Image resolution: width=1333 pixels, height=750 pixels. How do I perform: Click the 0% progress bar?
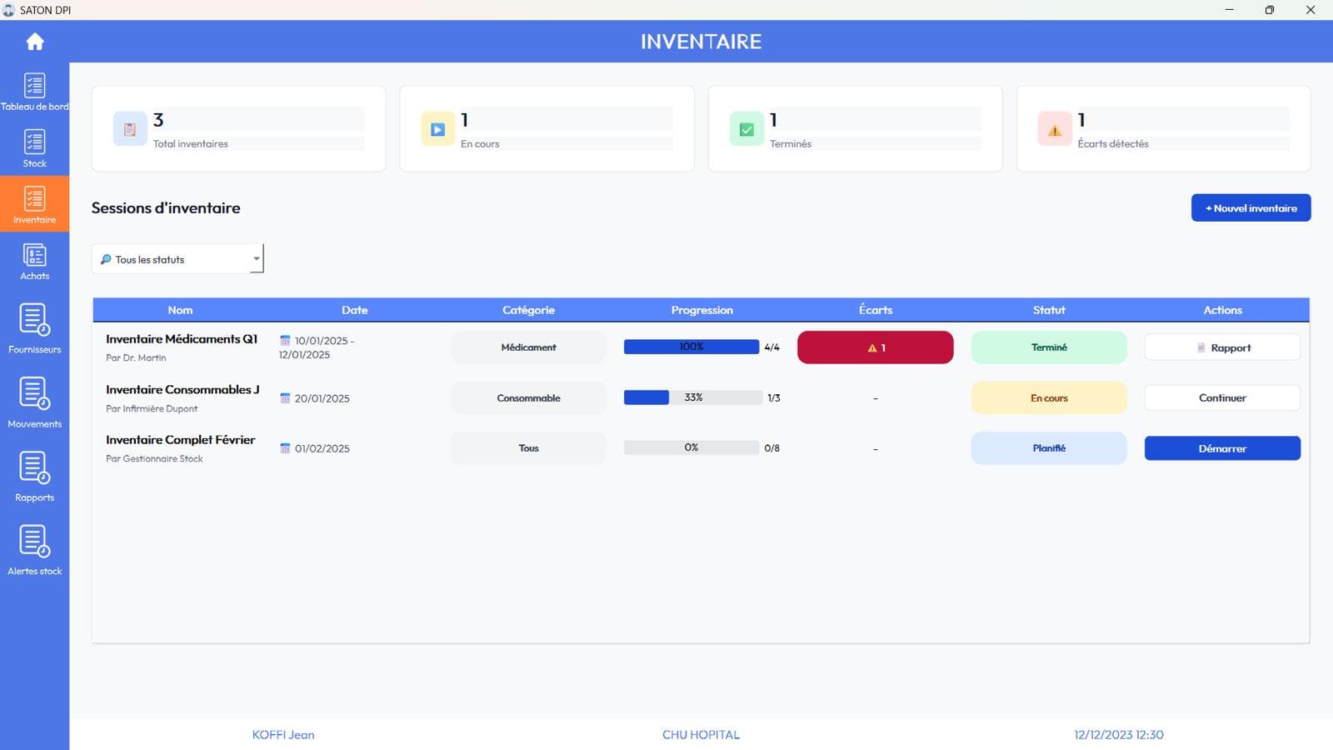(x=691, y=447)
